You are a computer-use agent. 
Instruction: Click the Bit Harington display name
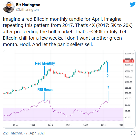(28, 5)
